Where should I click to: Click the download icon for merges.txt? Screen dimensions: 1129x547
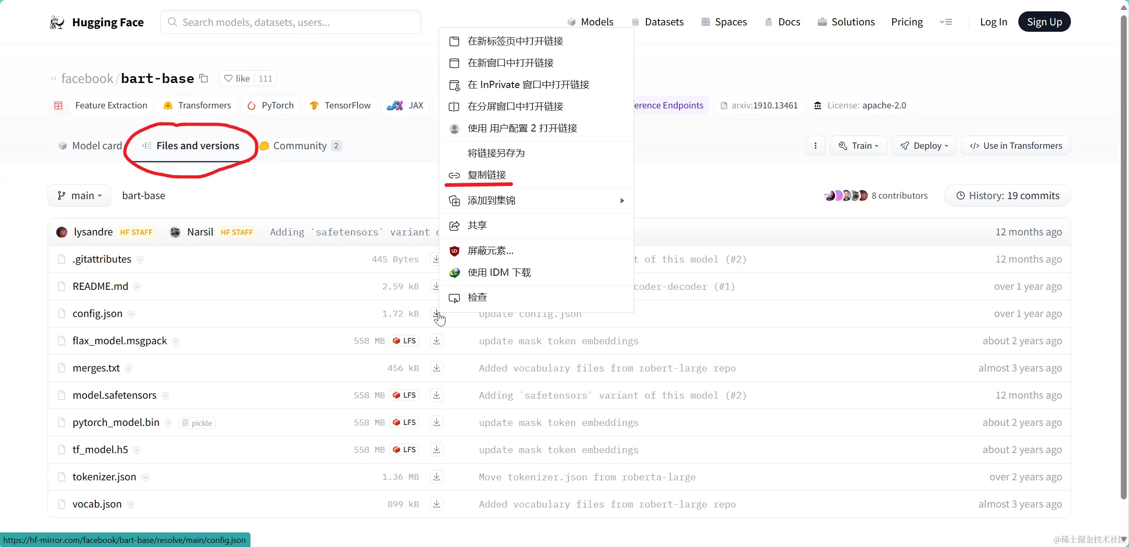pos(436,368)
